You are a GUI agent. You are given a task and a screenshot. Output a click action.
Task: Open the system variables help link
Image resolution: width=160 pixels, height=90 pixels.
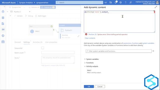pyautogui.click(x=148, y=43)
